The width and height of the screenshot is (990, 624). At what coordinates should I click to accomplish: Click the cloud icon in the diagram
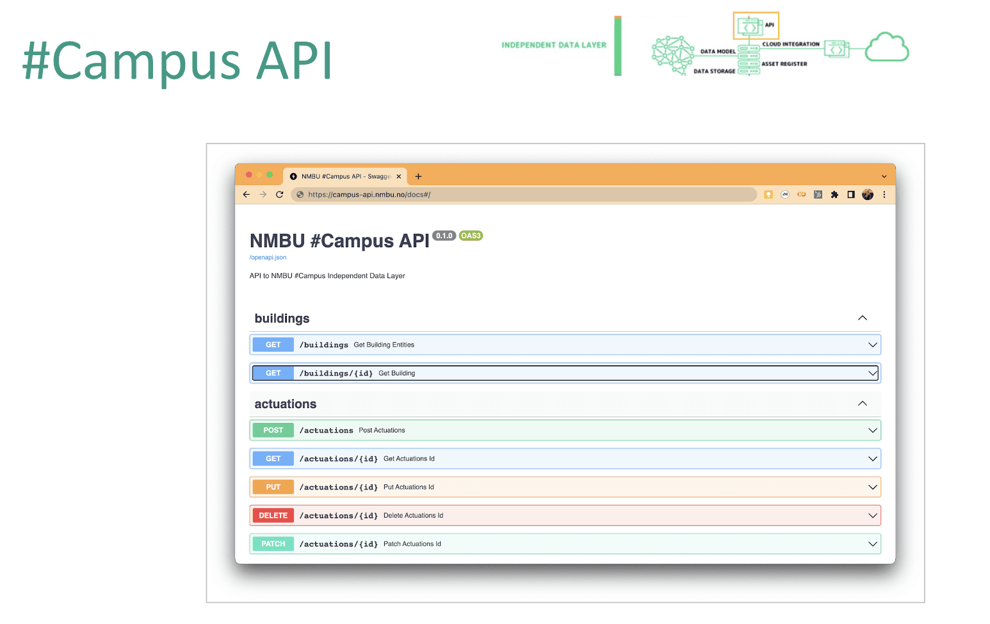[x=887, y=47]
